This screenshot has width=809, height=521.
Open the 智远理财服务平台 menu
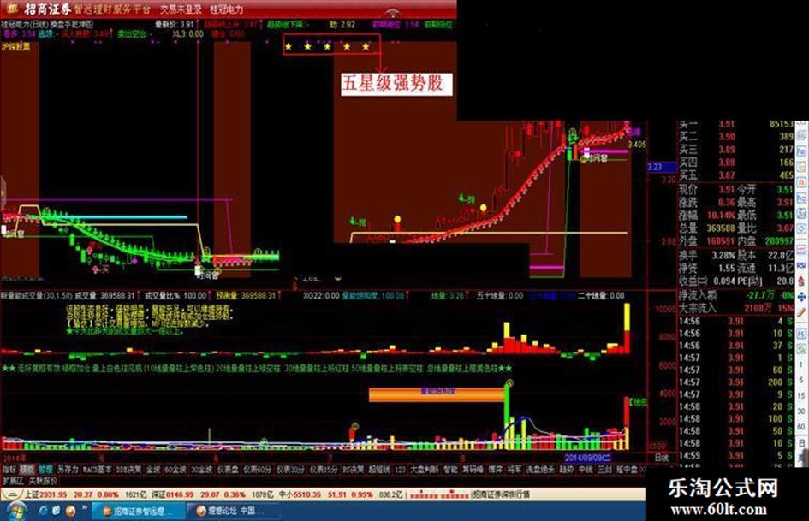[x=111, y=9]
